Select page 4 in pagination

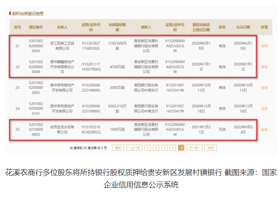172,148
